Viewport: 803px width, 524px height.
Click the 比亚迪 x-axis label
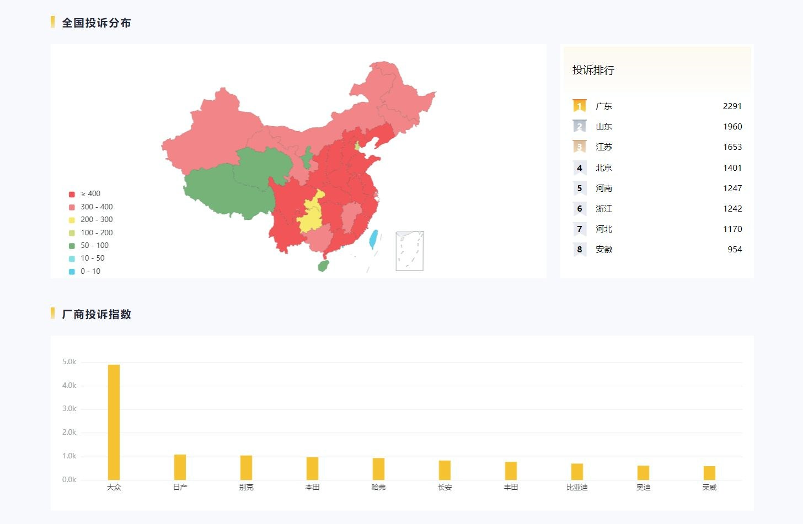(x=577, y=487)
